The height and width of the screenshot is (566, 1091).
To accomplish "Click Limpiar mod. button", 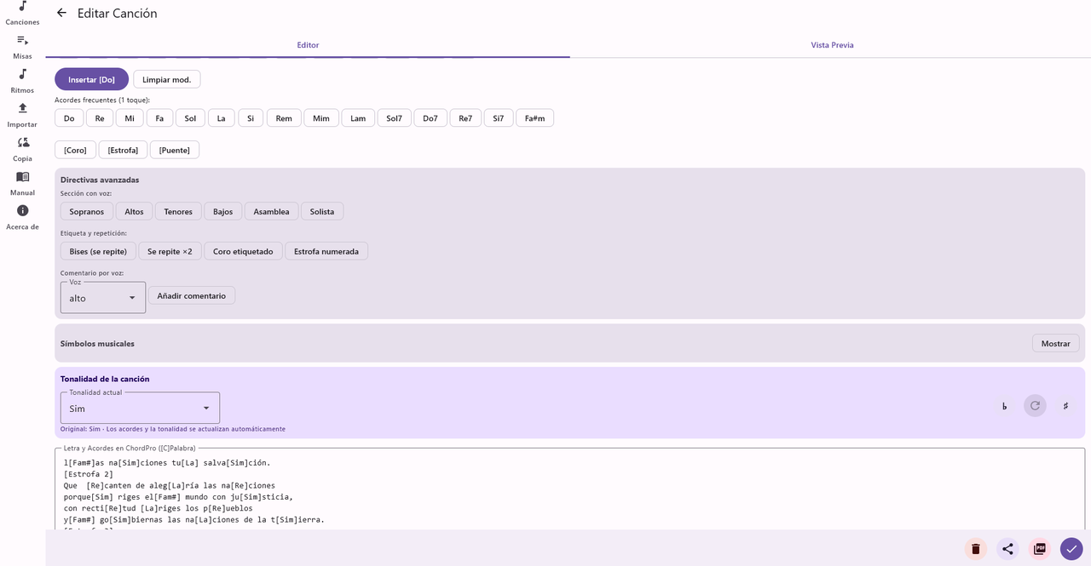I will (167, 79).
